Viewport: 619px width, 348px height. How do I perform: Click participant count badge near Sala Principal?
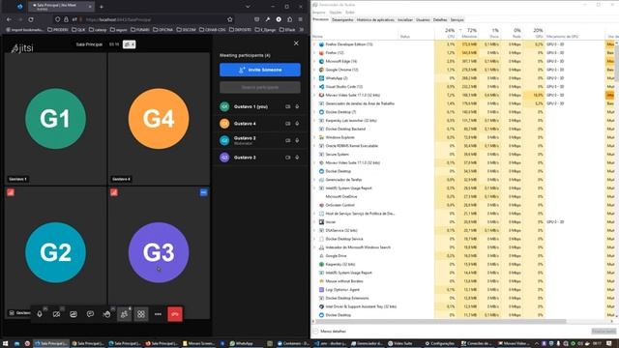click(129, 44)
